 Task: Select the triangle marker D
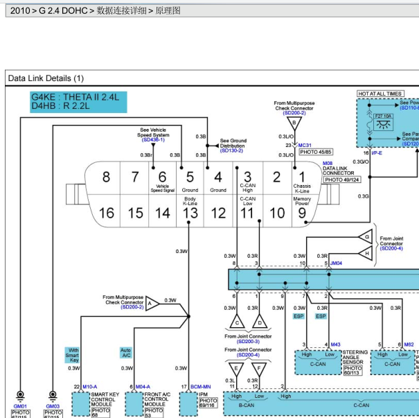pyautogui.click(x=260, y=322)
